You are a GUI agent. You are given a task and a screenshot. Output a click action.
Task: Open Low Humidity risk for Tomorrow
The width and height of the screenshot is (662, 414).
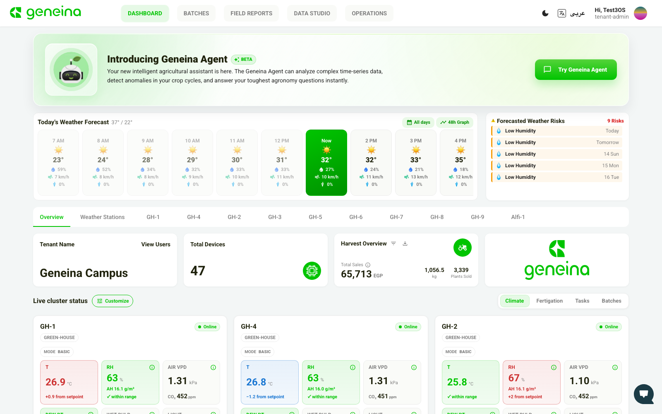[557, 142]
